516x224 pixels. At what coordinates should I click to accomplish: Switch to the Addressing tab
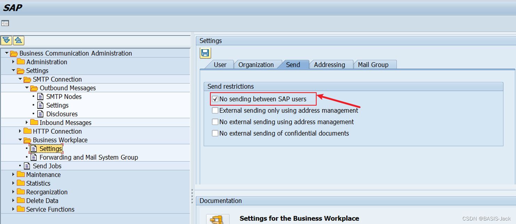click(330, 65)
